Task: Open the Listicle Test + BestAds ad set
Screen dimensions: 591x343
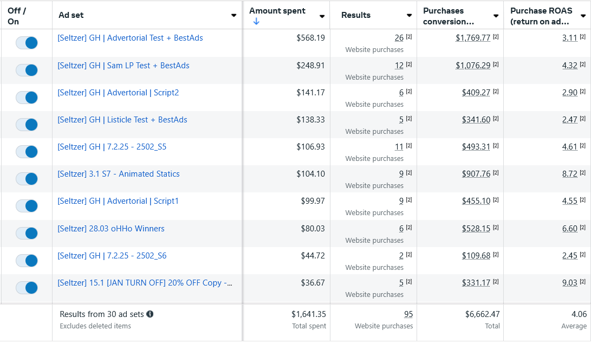Action: (122, 120)
